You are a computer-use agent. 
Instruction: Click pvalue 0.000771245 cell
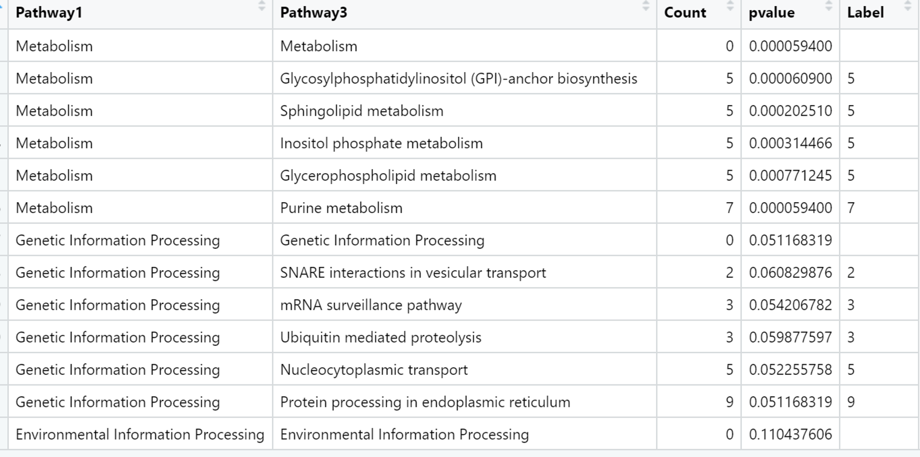(790, 175)
